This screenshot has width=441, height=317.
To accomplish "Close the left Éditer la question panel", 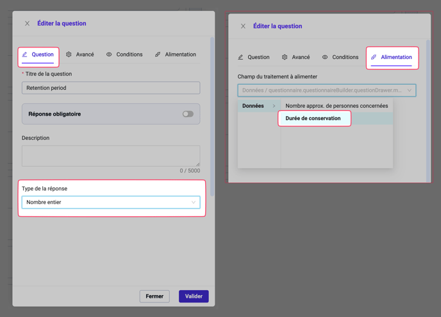I will tap(27, 24).
